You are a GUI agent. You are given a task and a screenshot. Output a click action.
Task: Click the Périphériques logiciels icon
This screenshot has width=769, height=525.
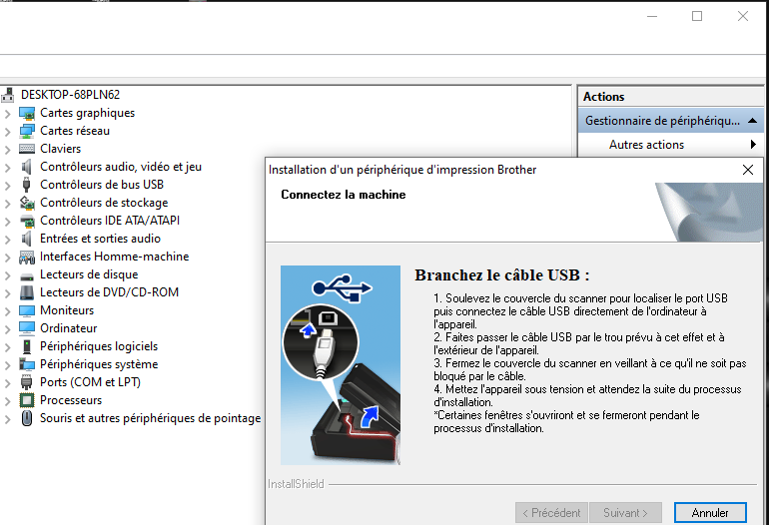(27, 346)
